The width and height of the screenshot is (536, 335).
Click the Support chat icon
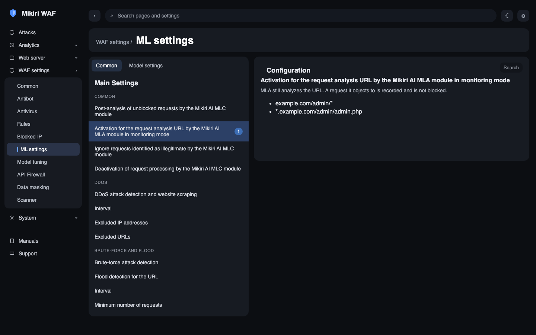[12, 253]
